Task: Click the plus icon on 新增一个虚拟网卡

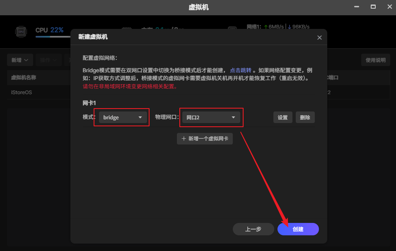Action: 184,139
